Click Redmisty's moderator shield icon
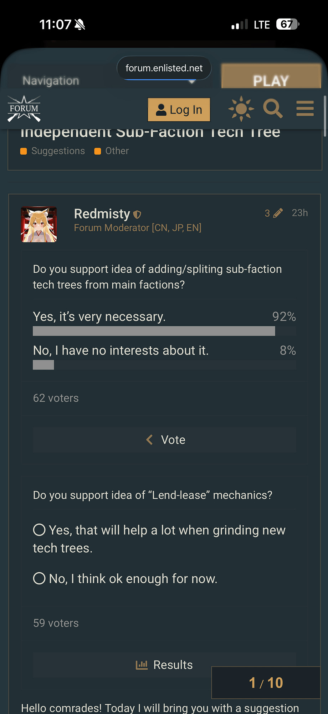Viewport: 328px width, 714px height. [x=137, y=215]
